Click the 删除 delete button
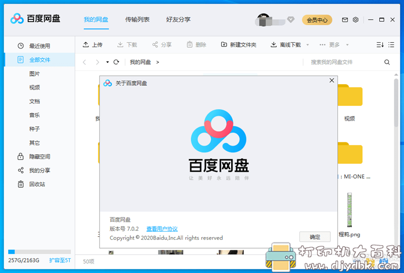This screenshot has height=273, width=404. coord(196,45)
